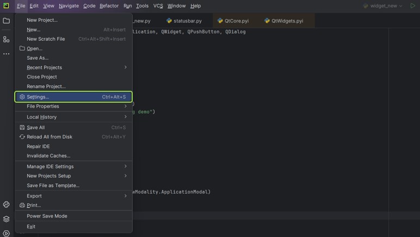Open the Project tool window folder icon
The width and height of the screenshot is (420, 237).
click(7, 21)
